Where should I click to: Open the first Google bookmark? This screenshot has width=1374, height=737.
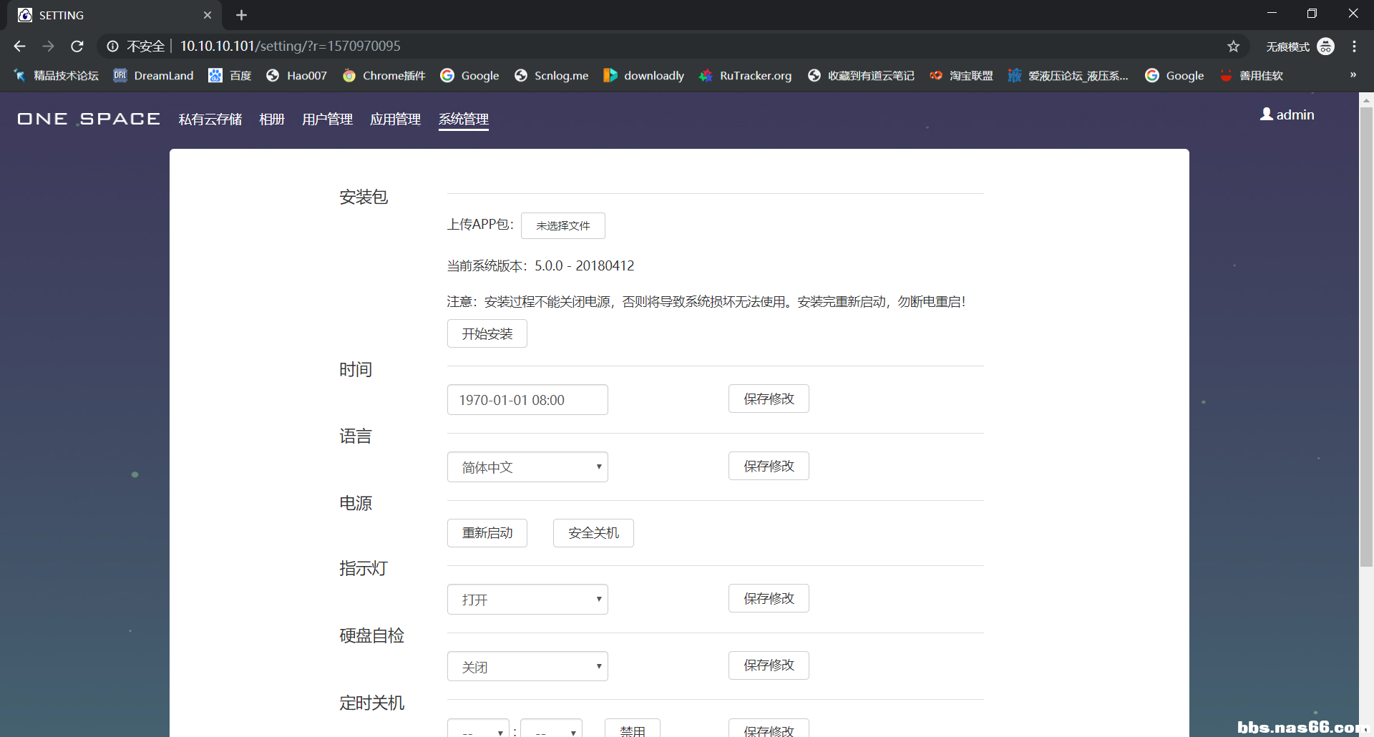coord(469,76)
